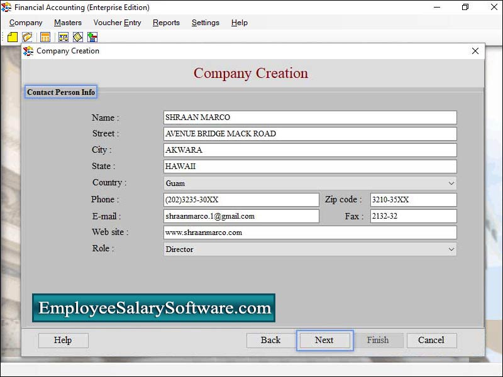503x377 pixels.
Task: Click the Company Creation dialog title bar icon
Action: (29, 51)
